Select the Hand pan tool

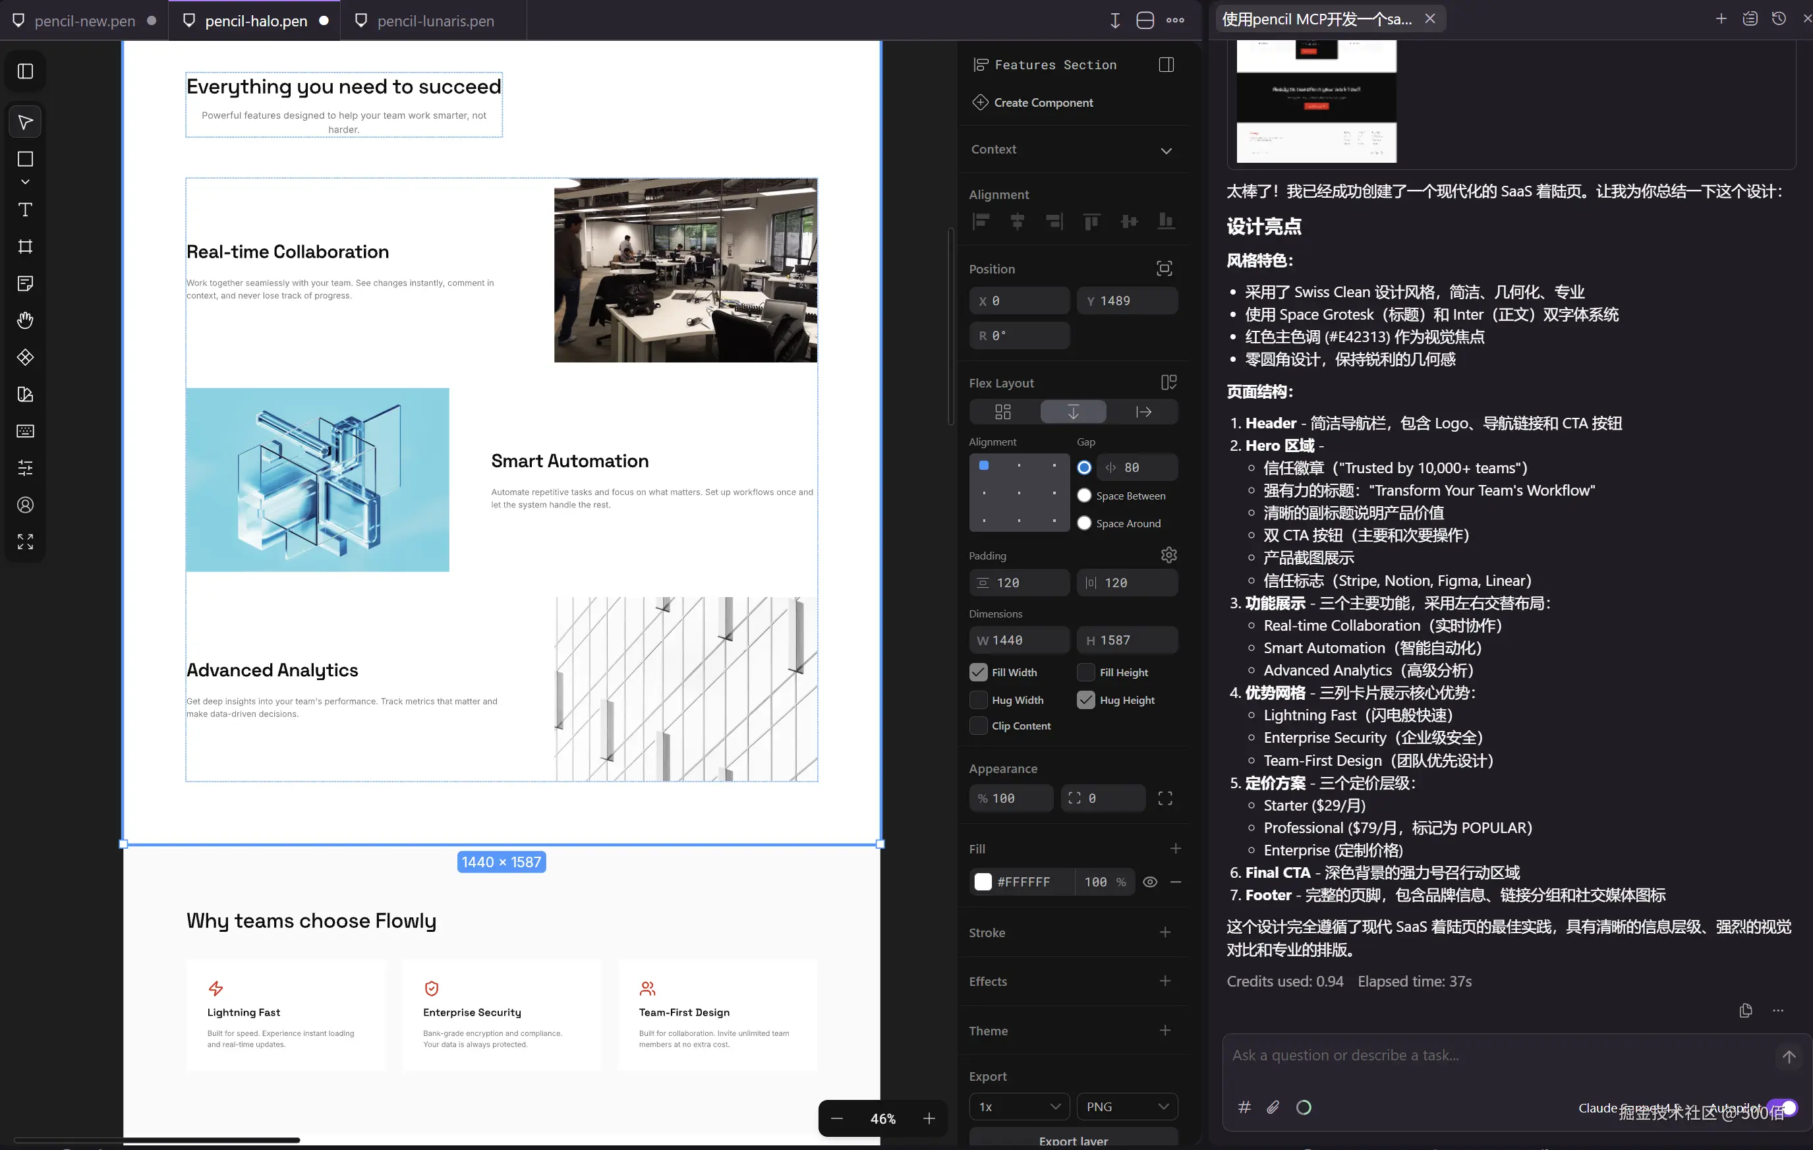pyautogui.click(x=25, y=320)
